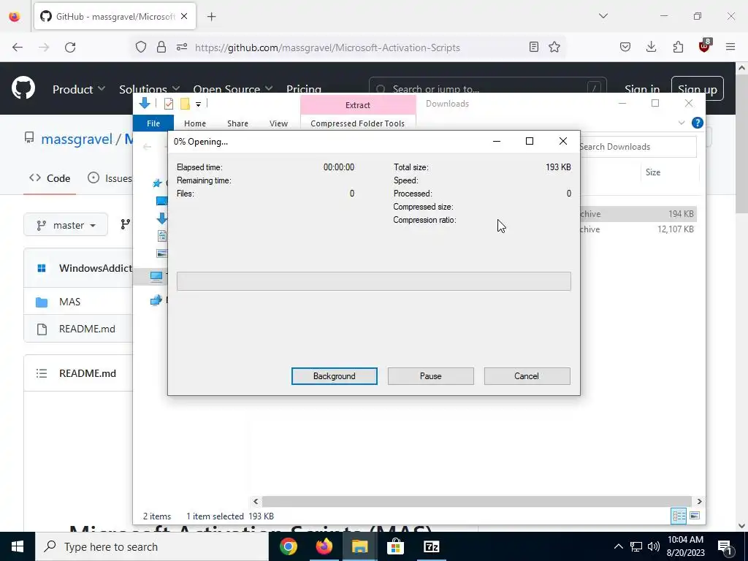This screenshot has width=748, height=561.
Task: Click the README.md outline list icon
Action: pos(42,373)
